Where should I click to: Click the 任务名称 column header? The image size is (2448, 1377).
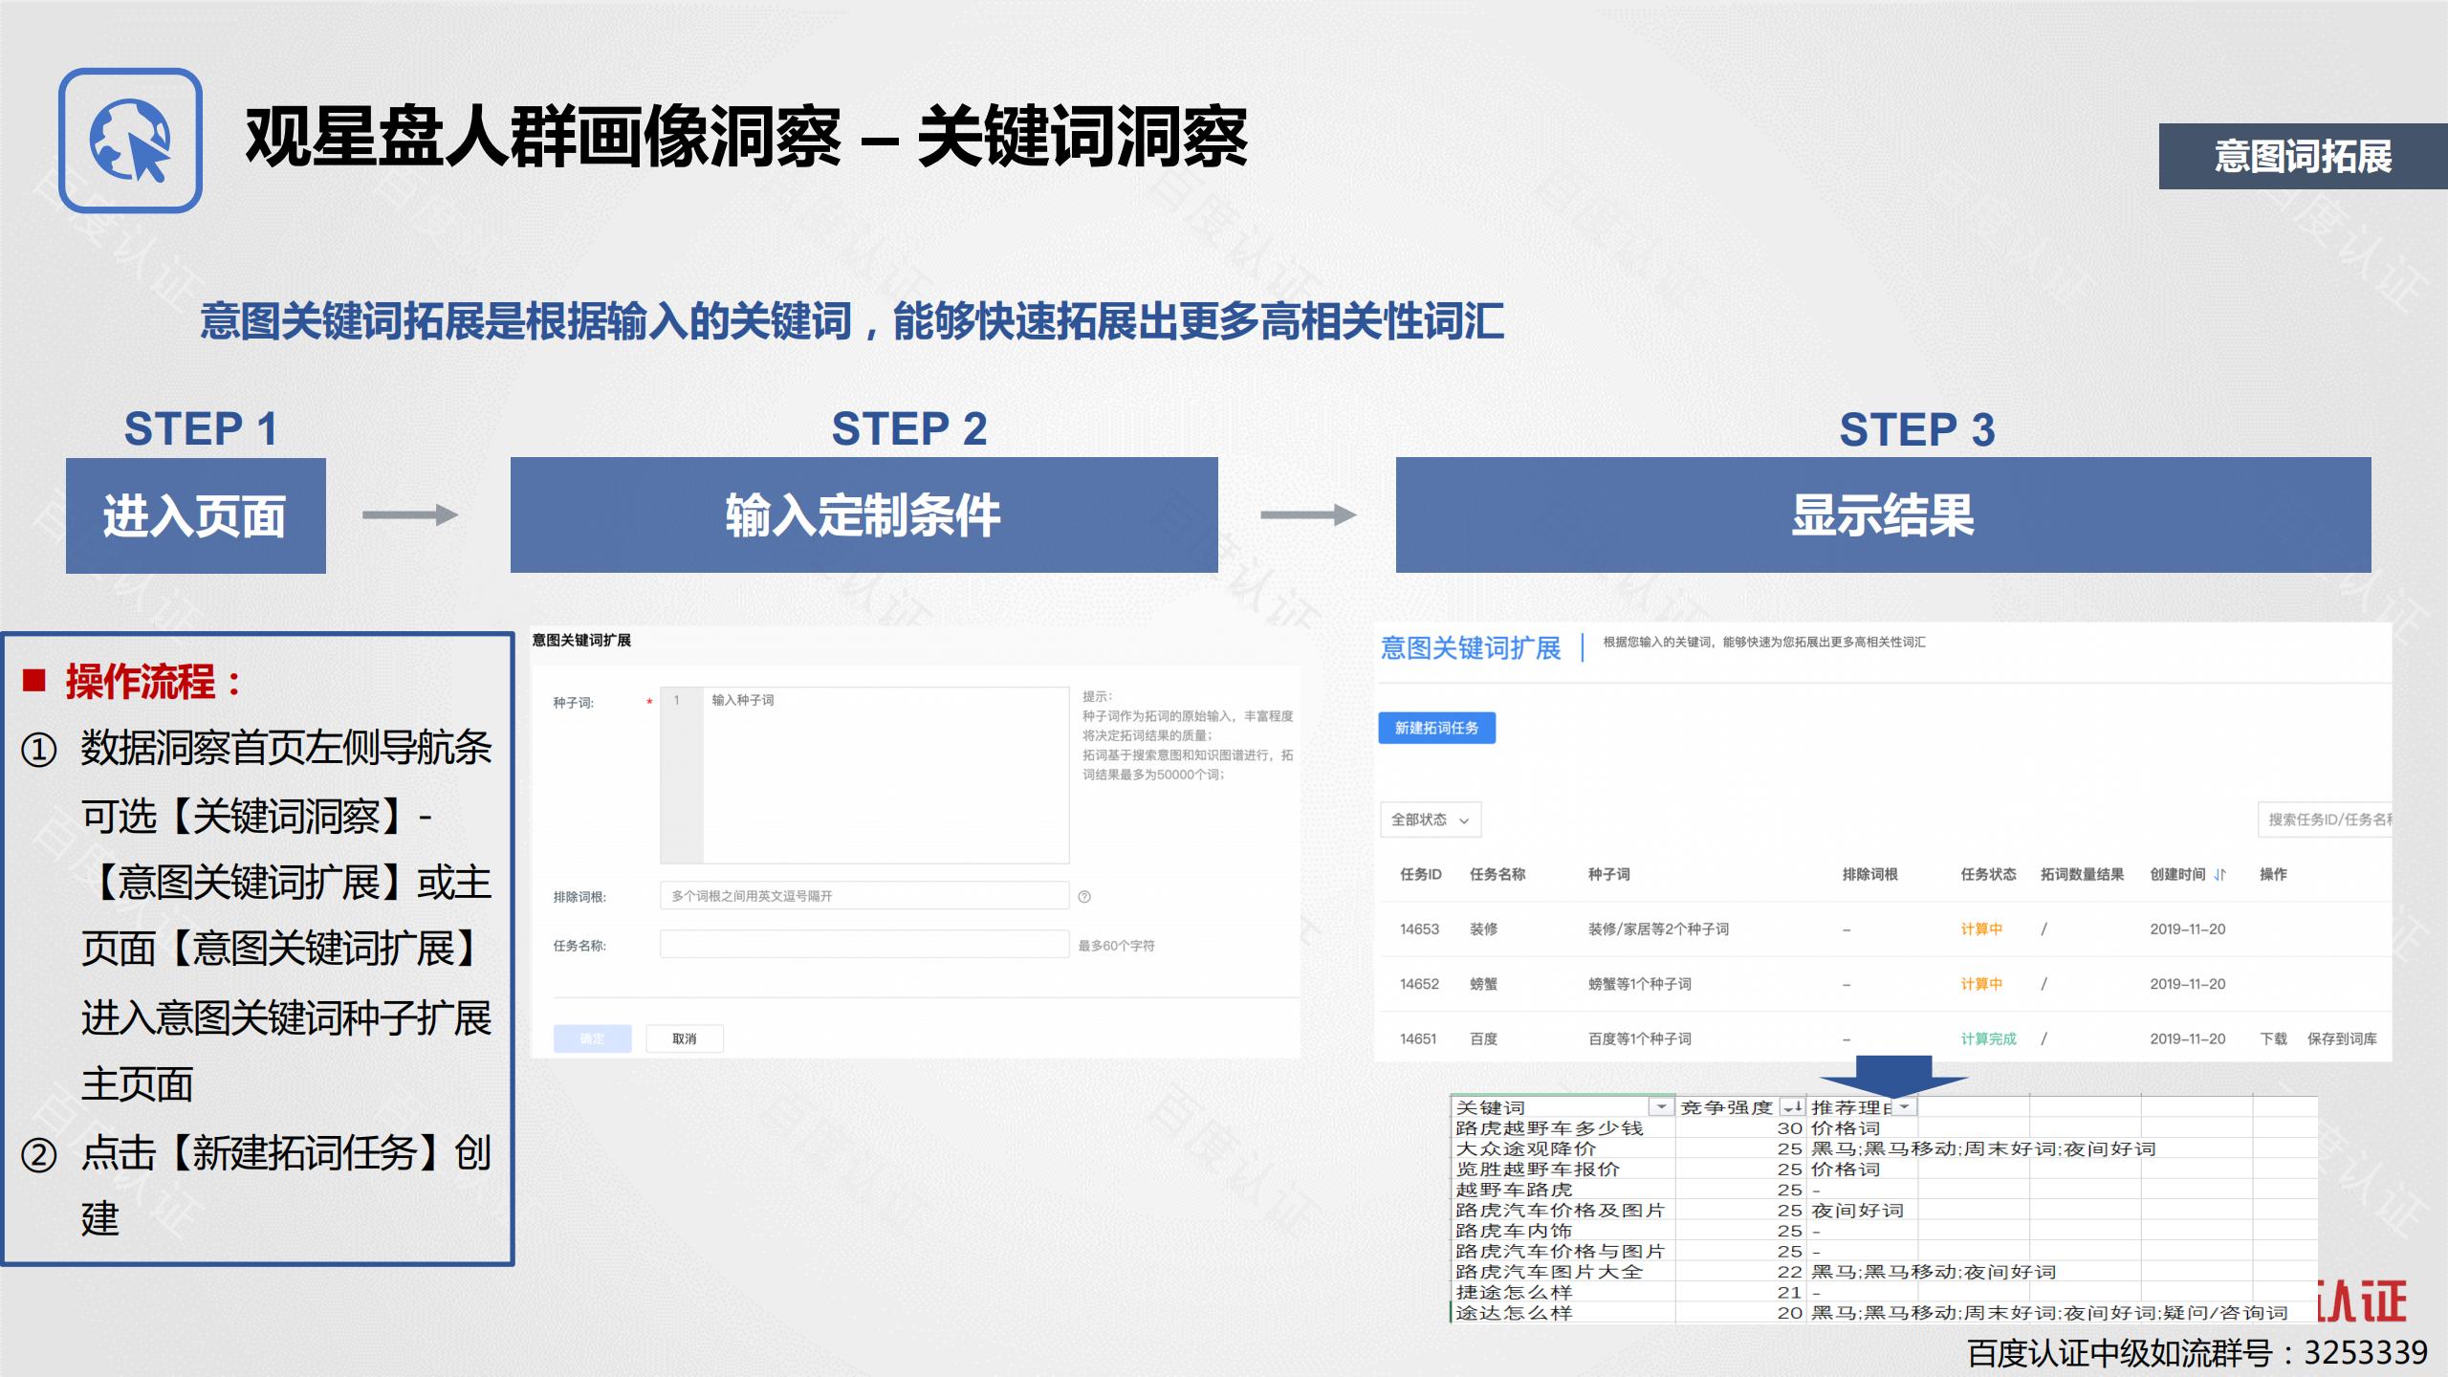(x=1497, y=875)
